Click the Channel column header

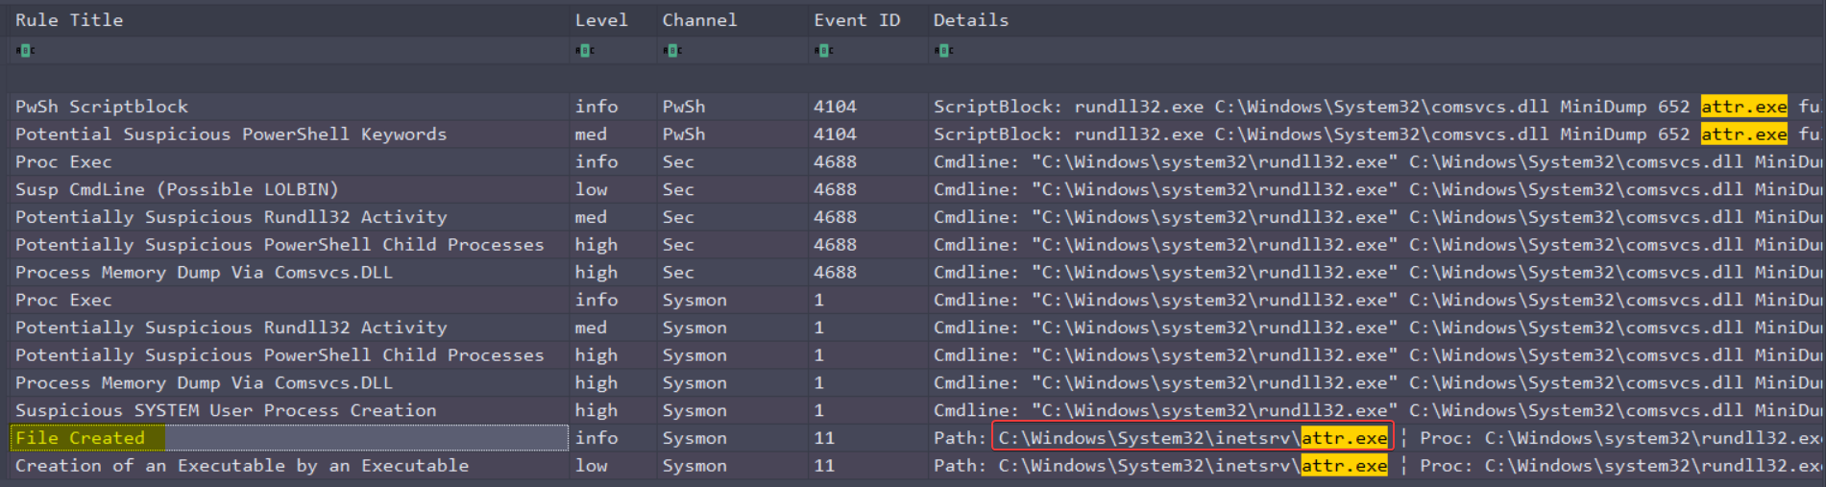click(x=699, y=20)
